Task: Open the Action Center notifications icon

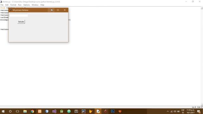Action: click(199, 111)
